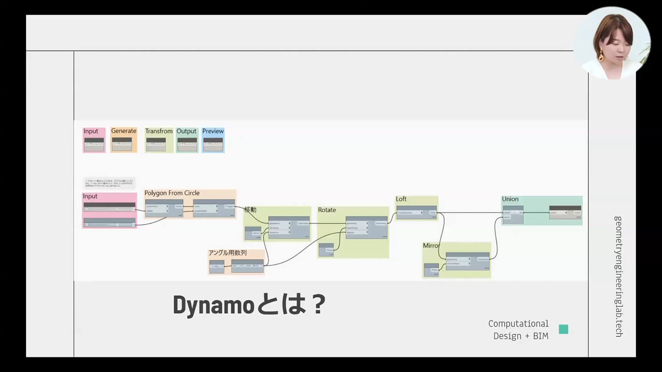Select the 移動 group title
The width and height of the screenshot is (662, 372).
point(250,209)
